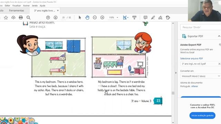Screen dimensions: 221x124
Task: Click the webcam video thumbnail
Action: tap(204, 11)
